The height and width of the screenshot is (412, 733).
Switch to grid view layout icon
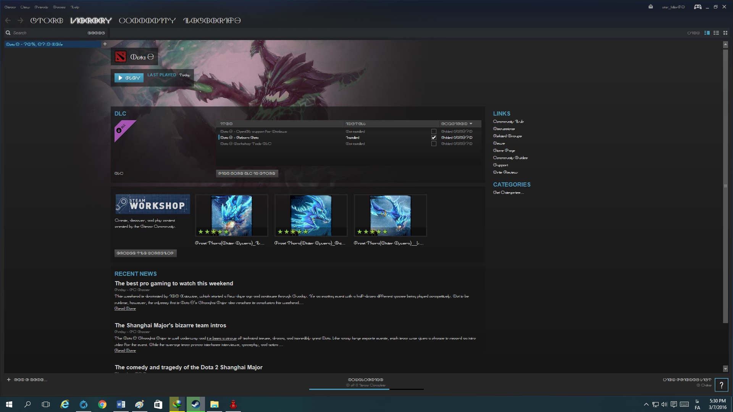pyautogui.click(x=725, y=33)
